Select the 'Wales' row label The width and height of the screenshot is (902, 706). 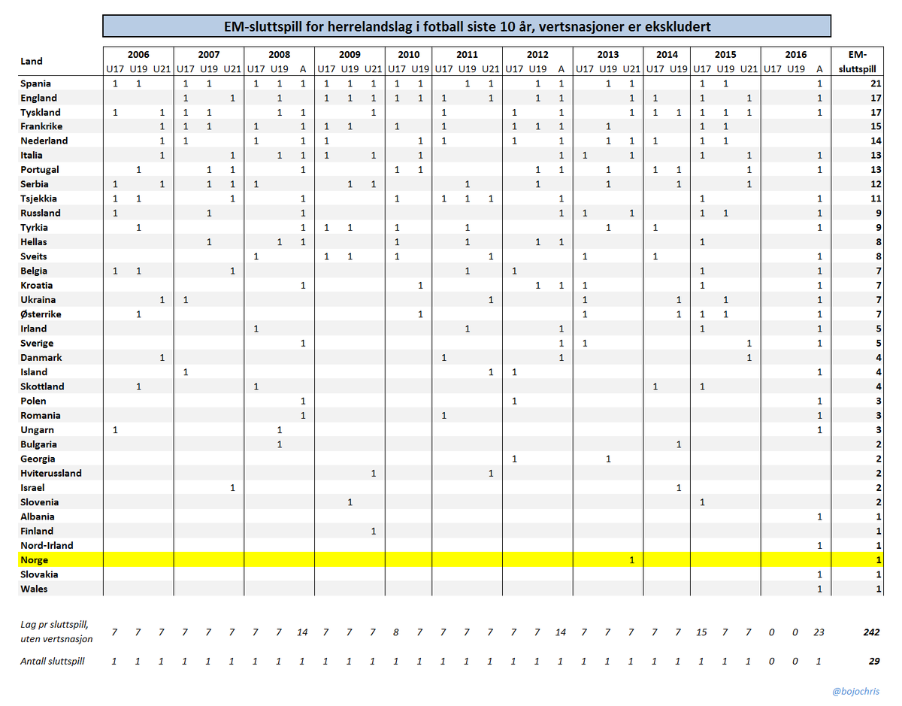pyautogui.click(x=34, y=588)
